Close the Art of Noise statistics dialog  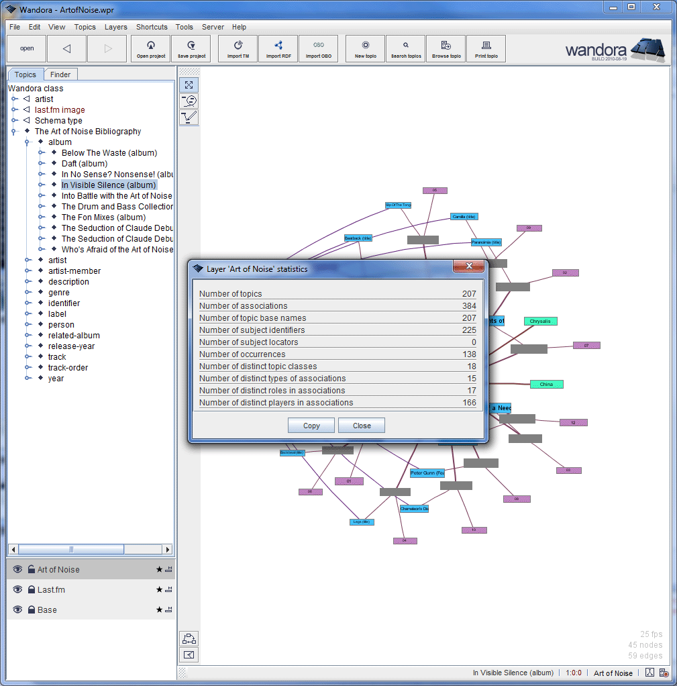click(361, 425)
